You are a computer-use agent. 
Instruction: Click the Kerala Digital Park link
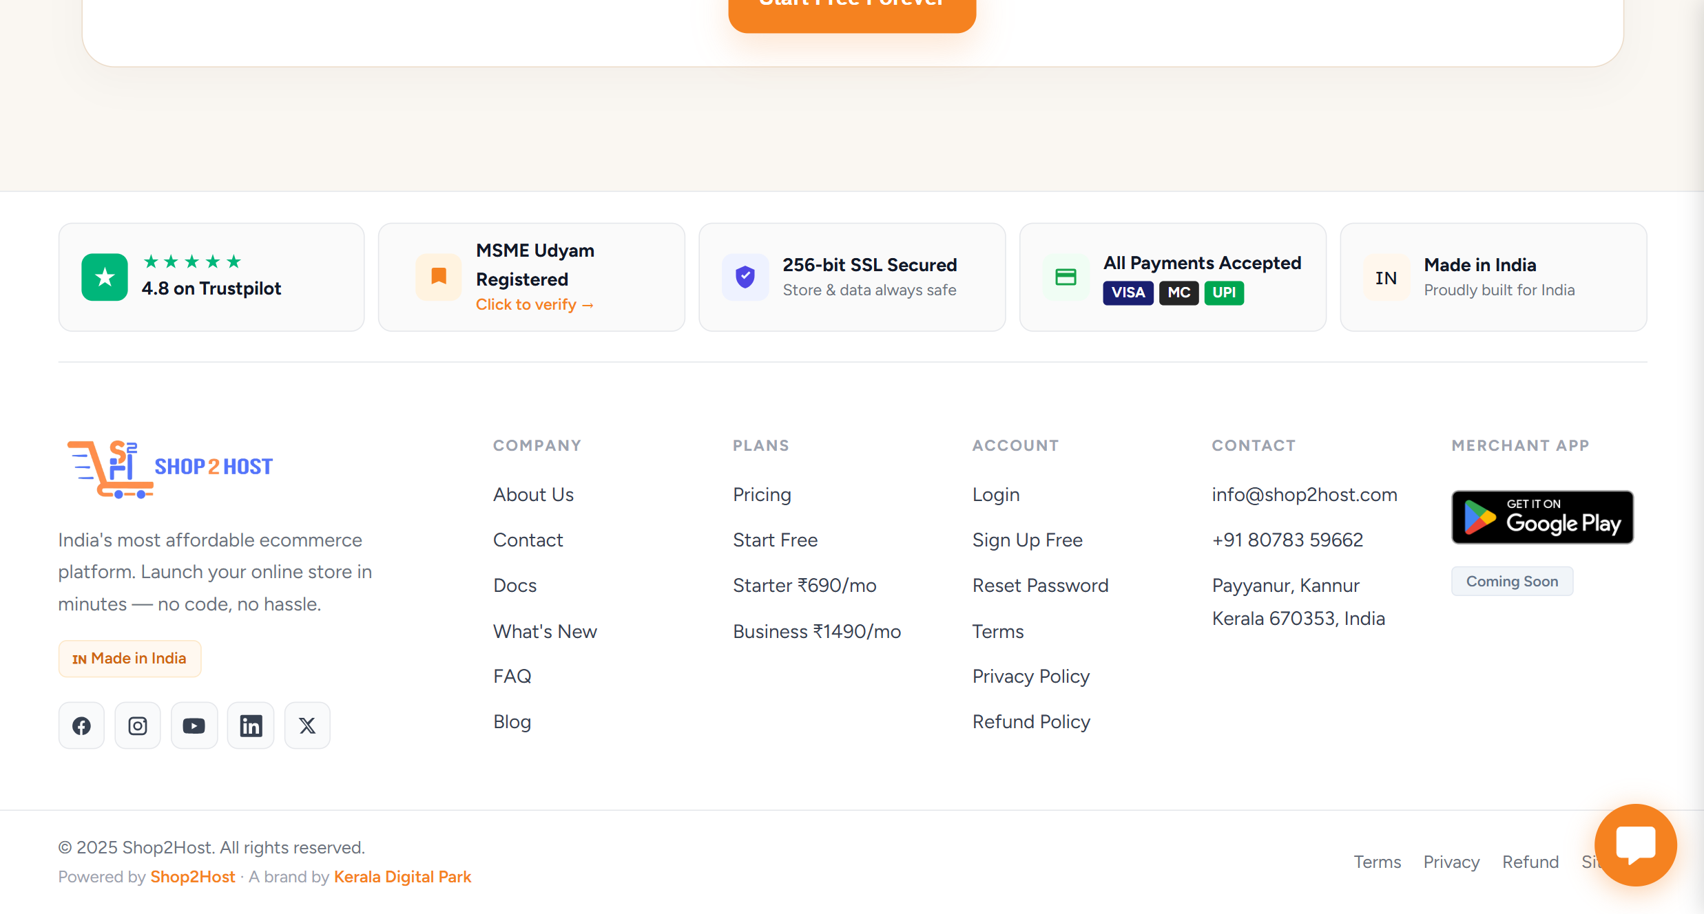click(x=402, y=876)
